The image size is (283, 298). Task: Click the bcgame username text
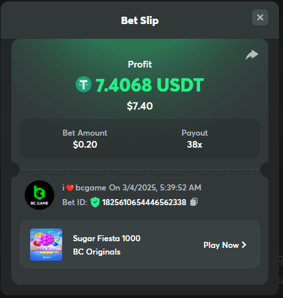(91, 188)
